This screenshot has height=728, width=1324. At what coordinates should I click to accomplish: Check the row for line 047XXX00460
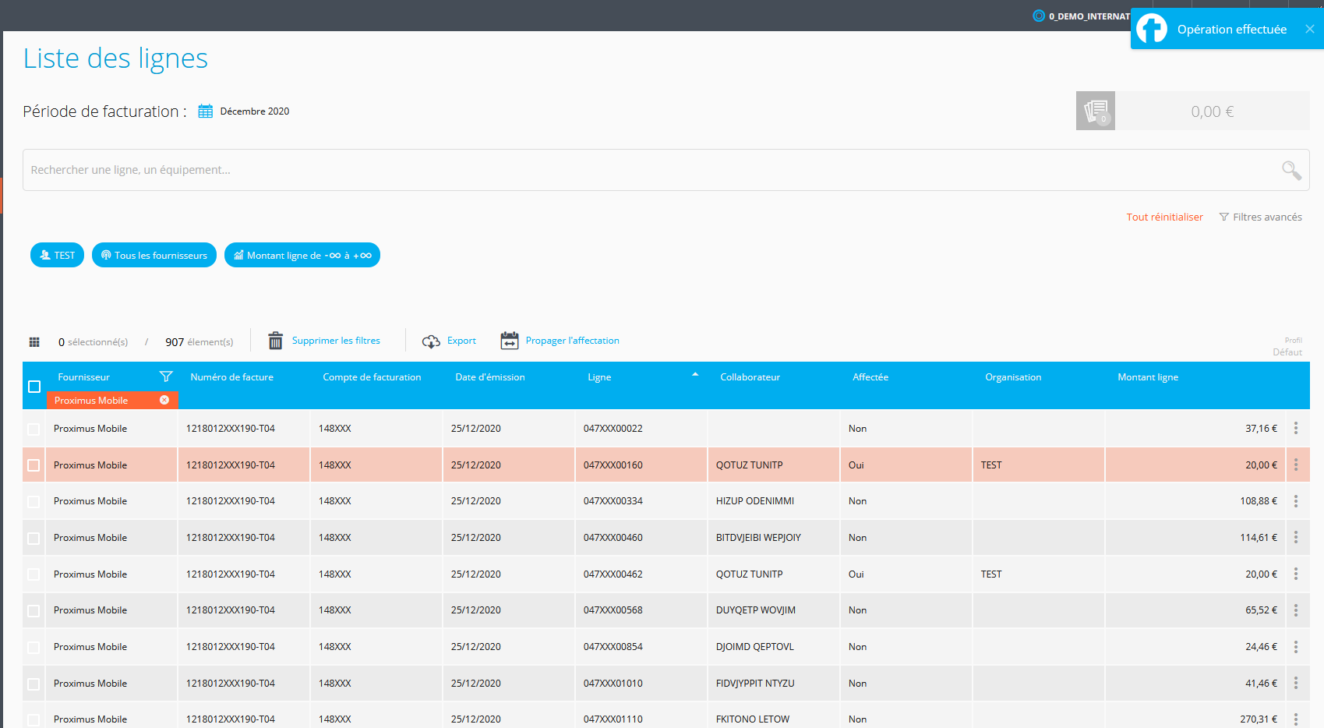click(x=34, y=538)
